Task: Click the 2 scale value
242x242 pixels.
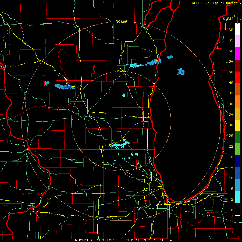Action: click(232, 200)
